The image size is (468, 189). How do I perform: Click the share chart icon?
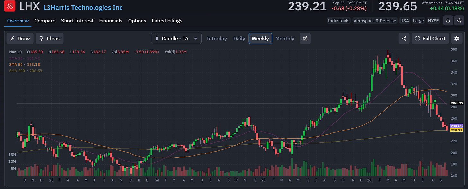pyautogui.click(x=404, y=39)
